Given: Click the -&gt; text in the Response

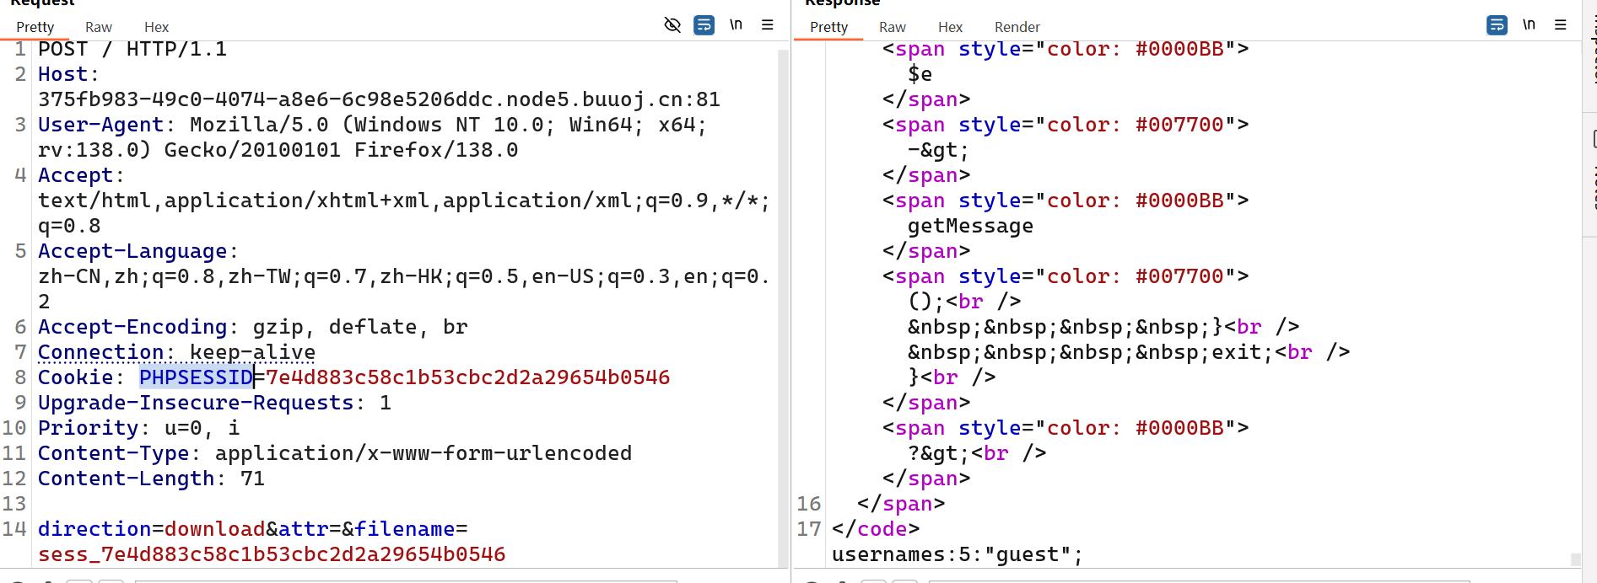Looking at the screenshot, I should click(939, 150).
